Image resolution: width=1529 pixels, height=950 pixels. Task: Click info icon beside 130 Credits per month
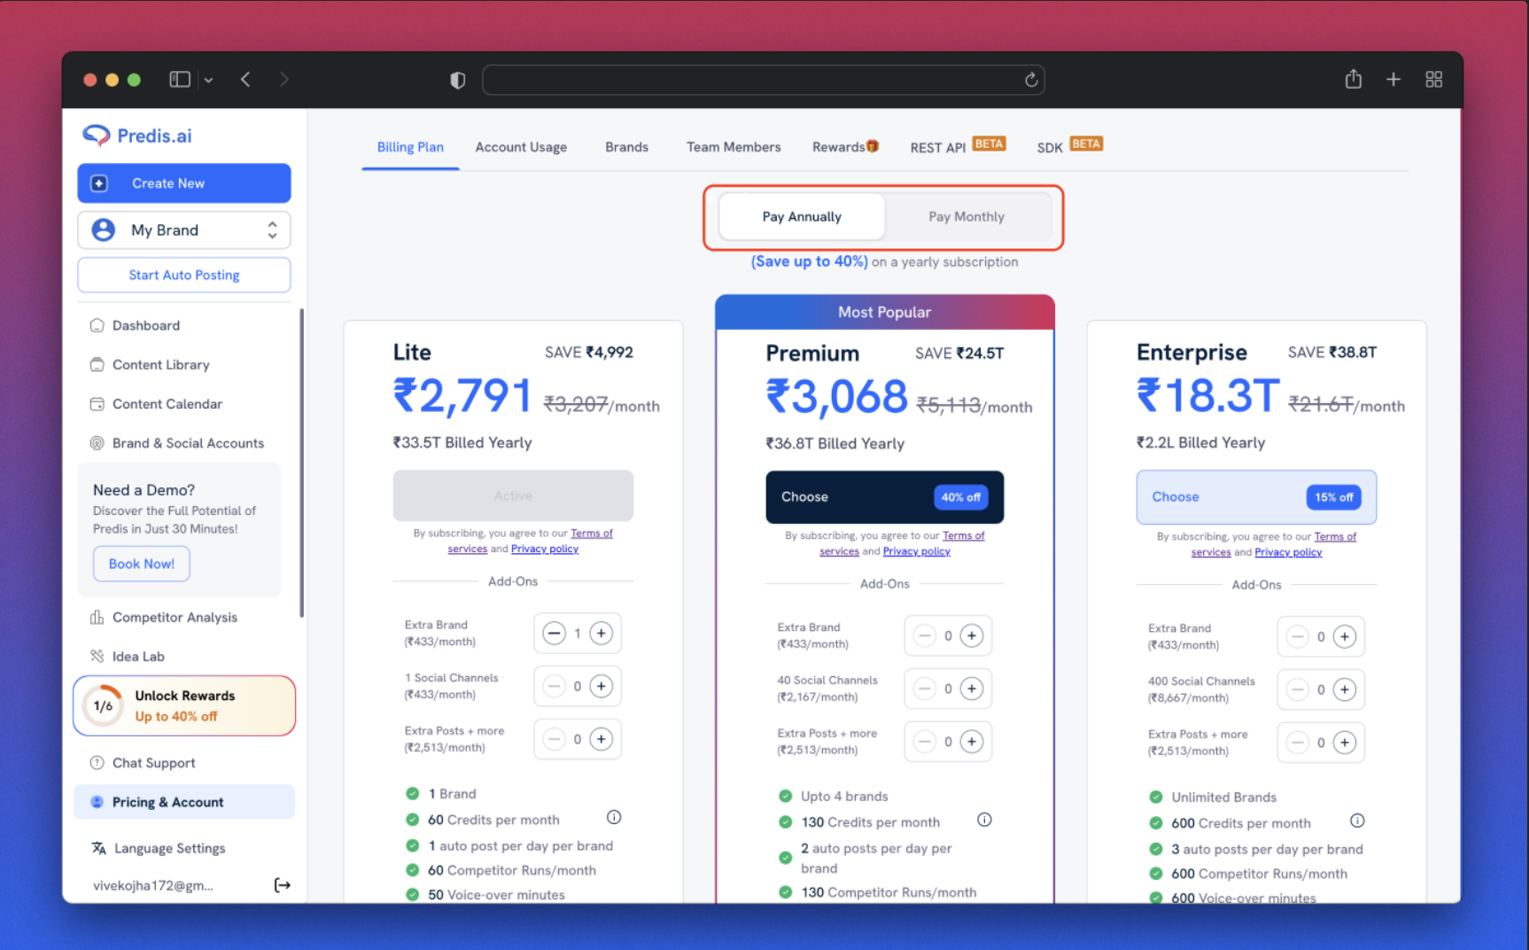coord(984,820)
